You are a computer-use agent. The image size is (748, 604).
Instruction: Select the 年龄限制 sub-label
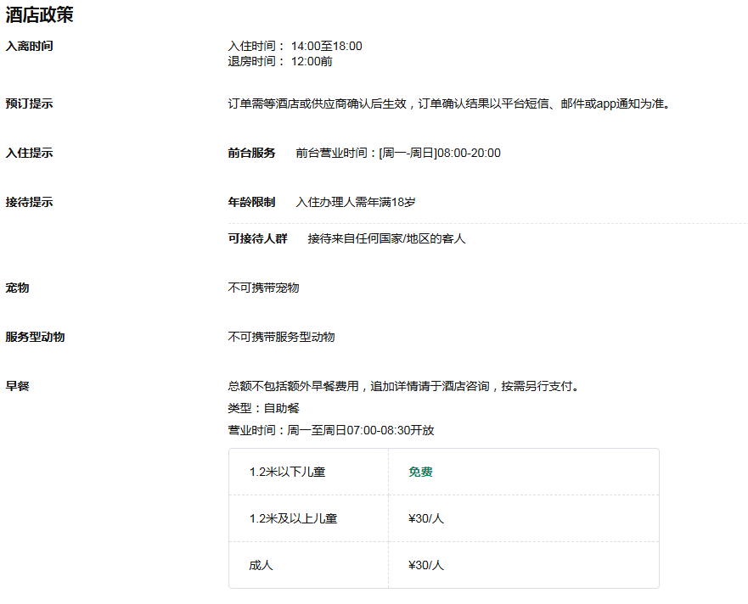251,202
